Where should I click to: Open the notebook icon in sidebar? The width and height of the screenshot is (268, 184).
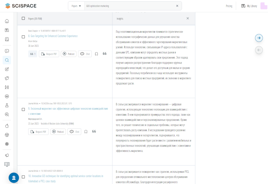point(7,39)
